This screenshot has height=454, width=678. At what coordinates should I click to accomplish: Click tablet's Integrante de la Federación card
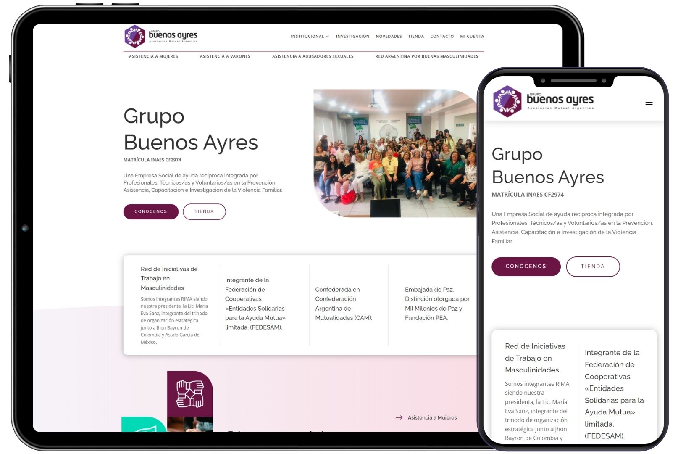(x=255, y=304)
